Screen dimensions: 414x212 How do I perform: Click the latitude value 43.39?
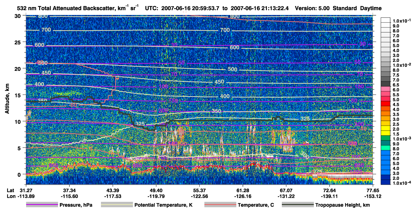(x=112, y=190)
